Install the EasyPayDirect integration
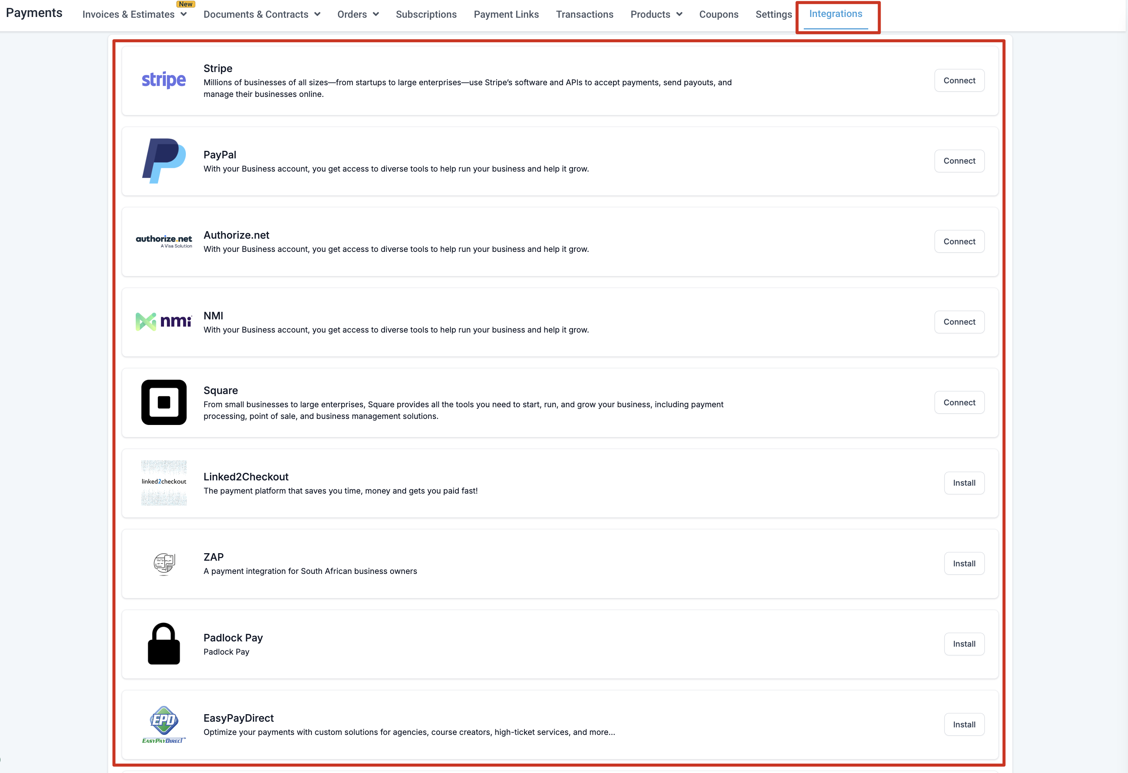 coord(964,724)
